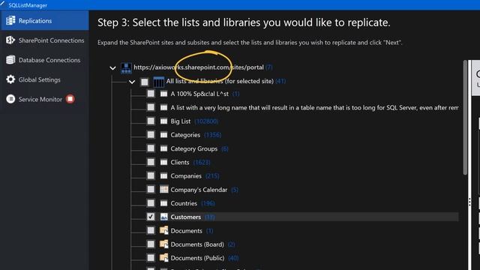Open Service Monitor section

pos(44,99)
